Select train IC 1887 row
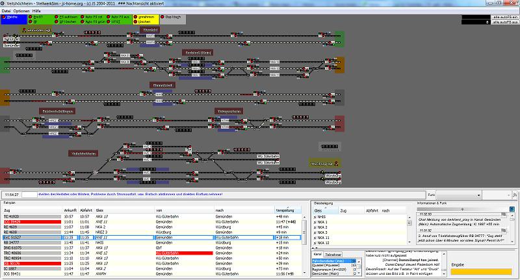 pos(152,268)
